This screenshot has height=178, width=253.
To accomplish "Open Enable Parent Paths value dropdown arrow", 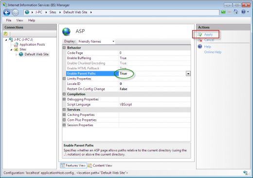I will (188, 74).
